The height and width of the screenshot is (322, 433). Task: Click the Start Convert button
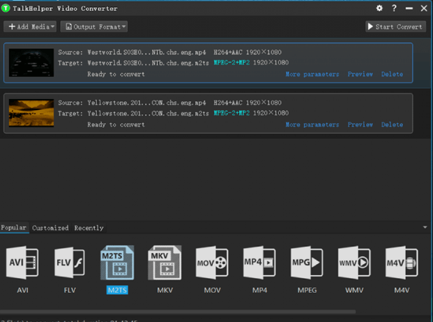396,26
